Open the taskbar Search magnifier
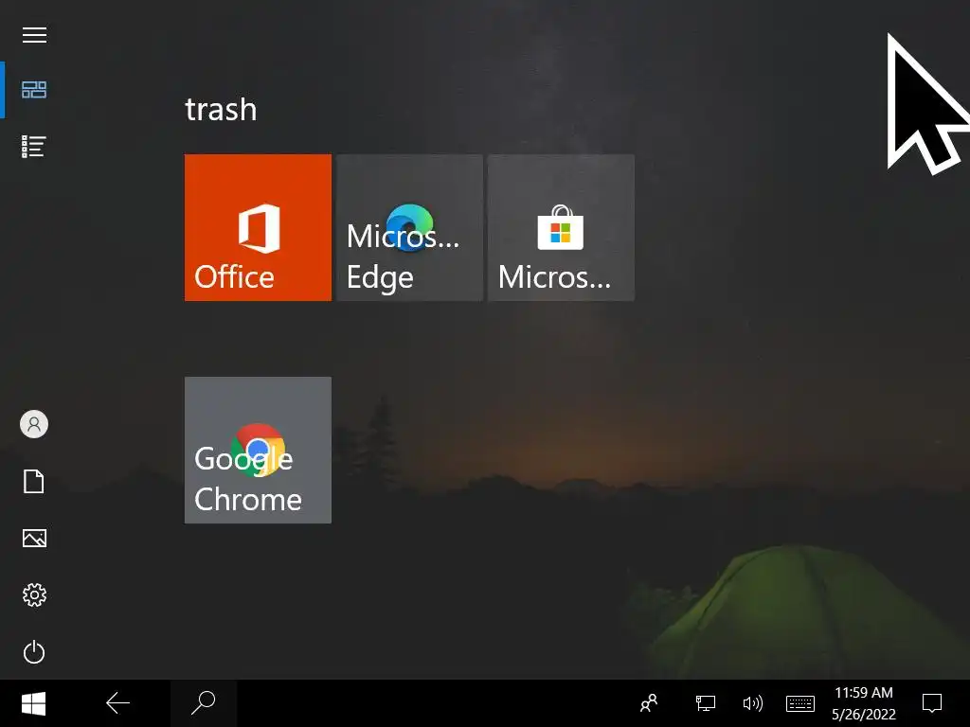Image resolution: width=970 pixels, height=727 pixels. click(204, 703)
